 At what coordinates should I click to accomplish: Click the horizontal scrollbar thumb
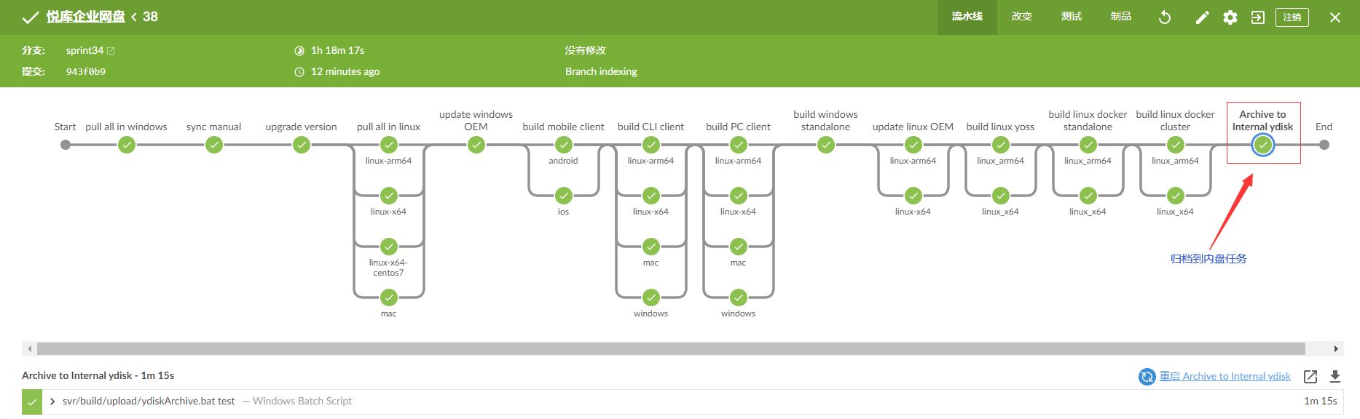click(x=671, y=349)
